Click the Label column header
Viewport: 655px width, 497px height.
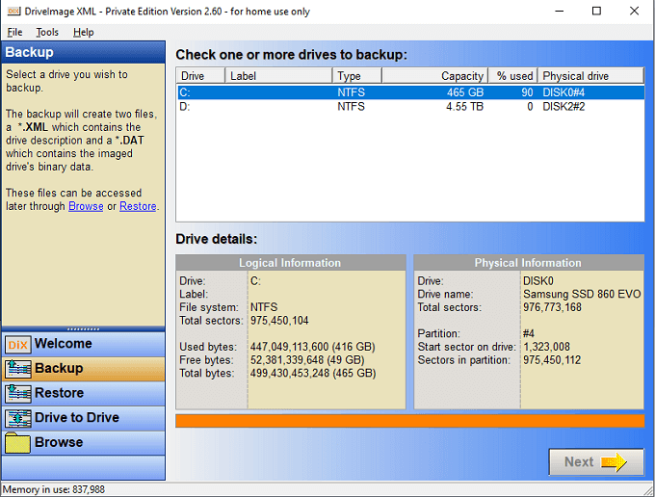[279, 76]
